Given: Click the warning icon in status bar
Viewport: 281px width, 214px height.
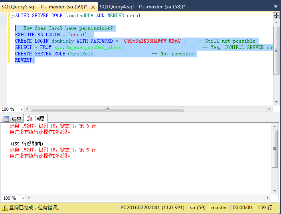Looking at the screenshot, I should pyautogui.click(x=4, y=208).
